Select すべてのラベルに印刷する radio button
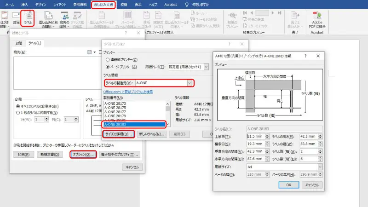Viewport: 368px width, 207px height. click(x=18, y=106)
